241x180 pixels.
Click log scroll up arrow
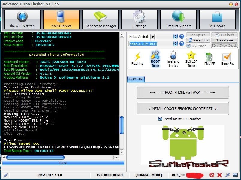click(122, 34)
